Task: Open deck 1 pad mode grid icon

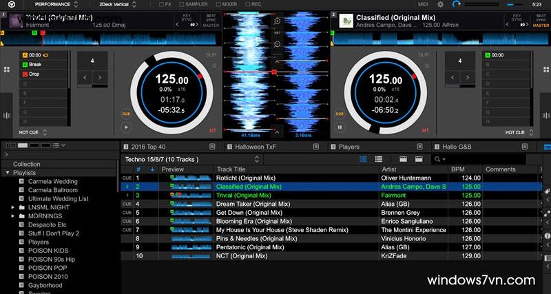Action: [x=6, y=70]
